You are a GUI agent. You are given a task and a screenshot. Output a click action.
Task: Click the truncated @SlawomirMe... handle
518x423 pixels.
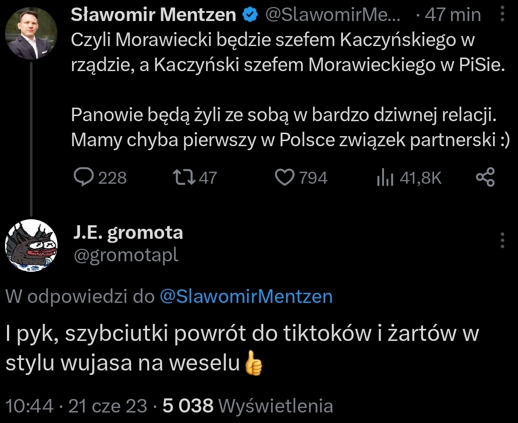tap(331, 16)
